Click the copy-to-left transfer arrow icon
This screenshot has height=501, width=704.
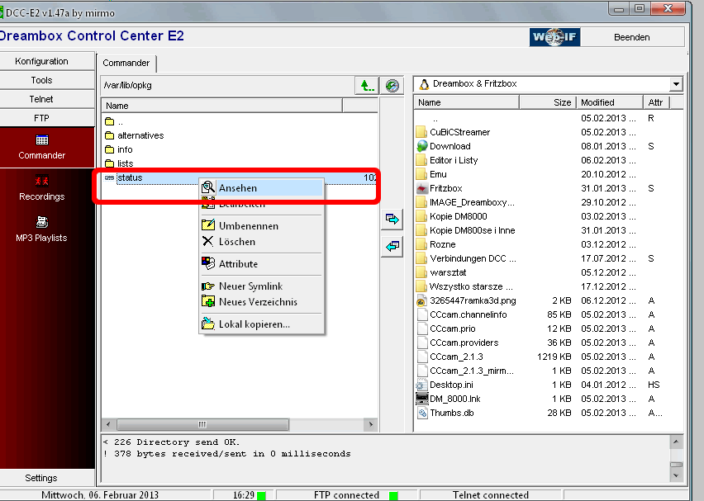click(x=392, y=246)
